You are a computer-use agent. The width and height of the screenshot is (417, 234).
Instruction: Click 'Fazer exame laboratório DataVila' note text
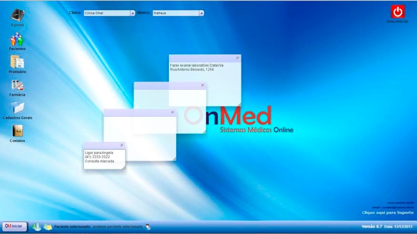point(197,65)
